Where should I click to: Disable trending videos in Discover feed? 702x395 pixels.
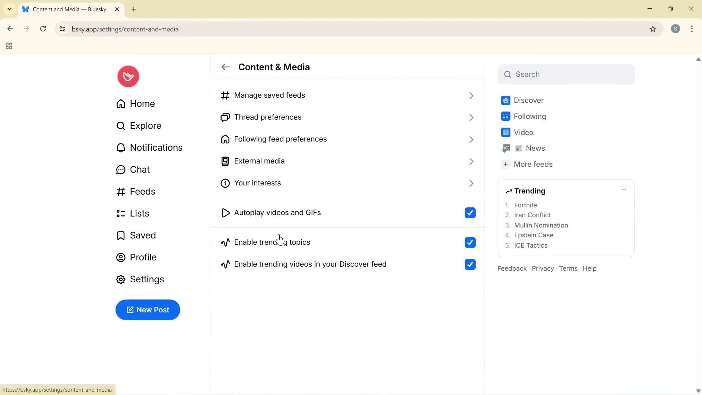pyautogui.click(x=470, y=264)
